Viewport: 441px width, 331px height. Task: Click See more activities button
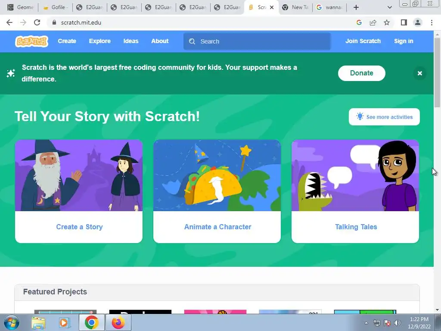pos(384,117)
